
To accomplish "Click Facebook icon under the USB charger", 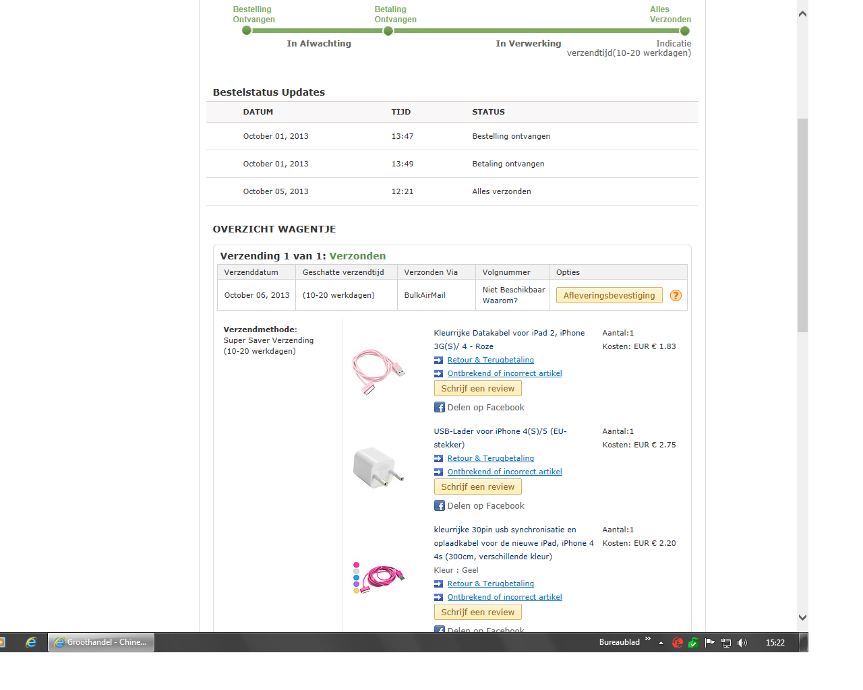I will coord(439,506).
